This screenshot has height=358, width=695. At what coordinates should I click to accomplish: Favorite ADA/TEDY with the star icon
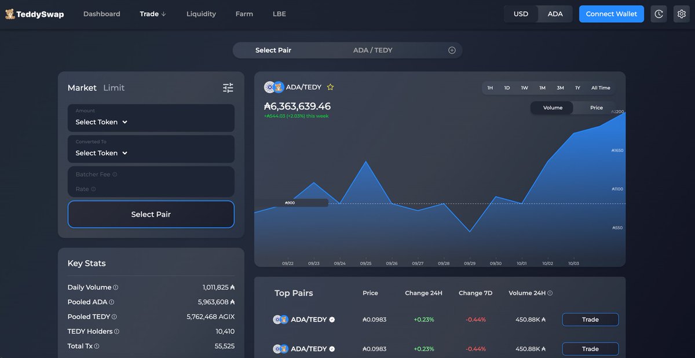click(x=330, y=87)
